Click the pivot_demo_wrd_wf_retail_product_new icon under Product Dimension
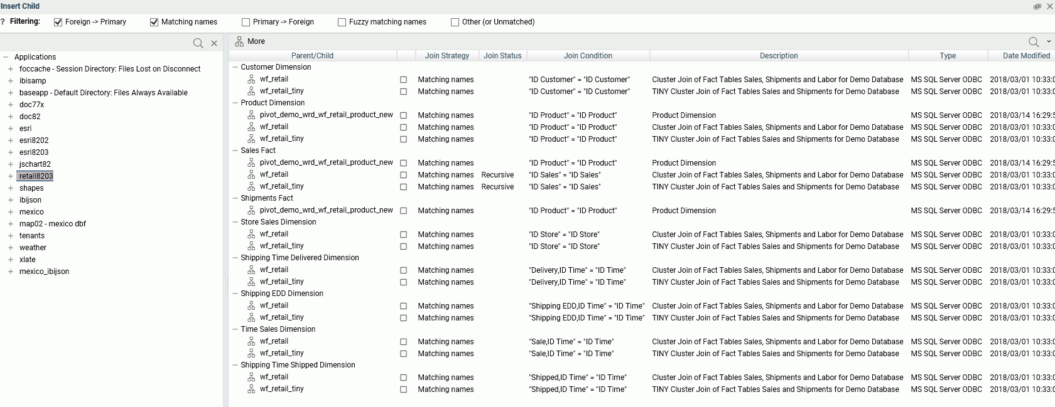This screenshot has width=1055, height=407. tap(251, 115)
